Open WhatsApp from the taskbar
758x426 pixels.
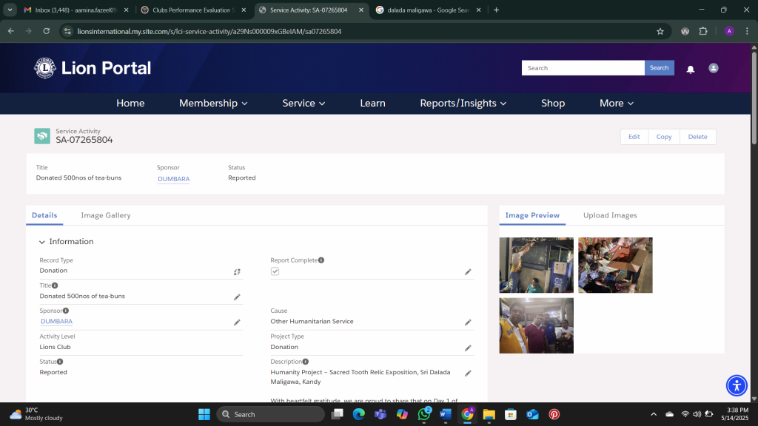coord(424,414)
